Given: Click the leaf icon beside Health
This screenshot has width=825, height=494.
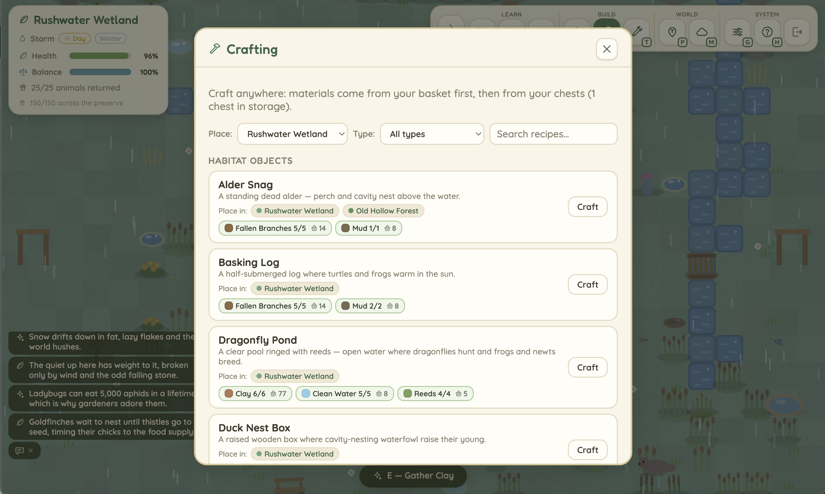Looking at the screenshot, I should click(23, 55).
